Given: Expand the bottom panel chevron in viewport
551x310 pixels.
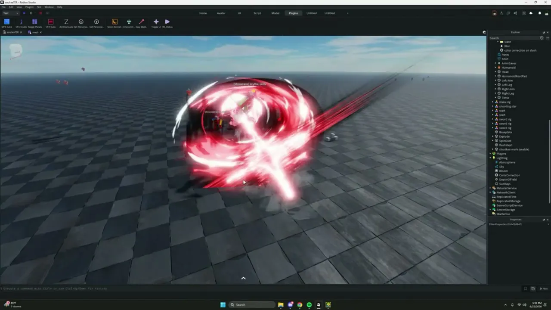Looking at the screenshot, I should click(x=243, y=278).
